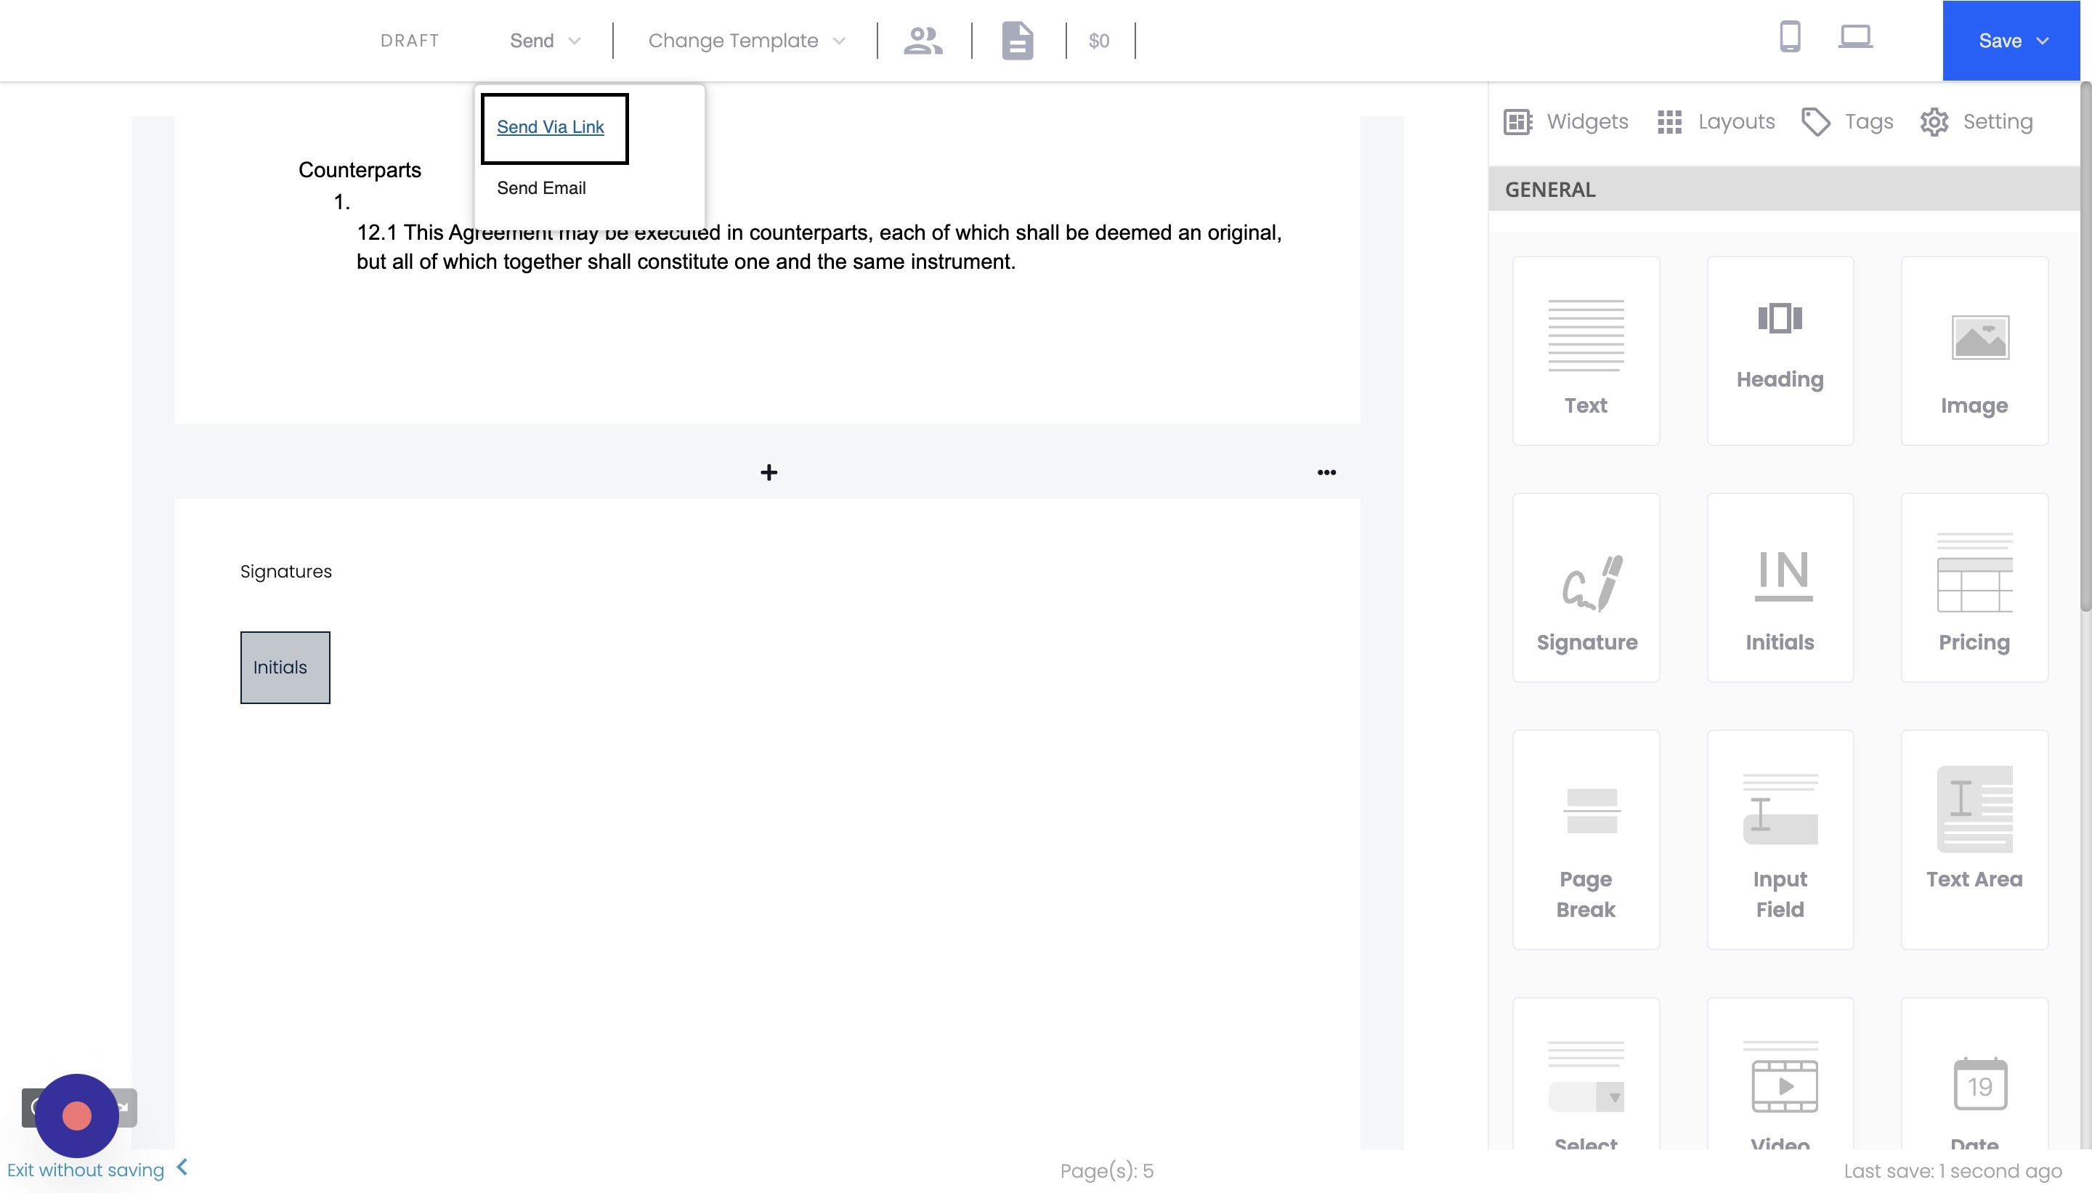Image resolution: width=2092 pixels, height=1193 pixels.
Task: Expand the Send dropdown
Action: [544, 40]
